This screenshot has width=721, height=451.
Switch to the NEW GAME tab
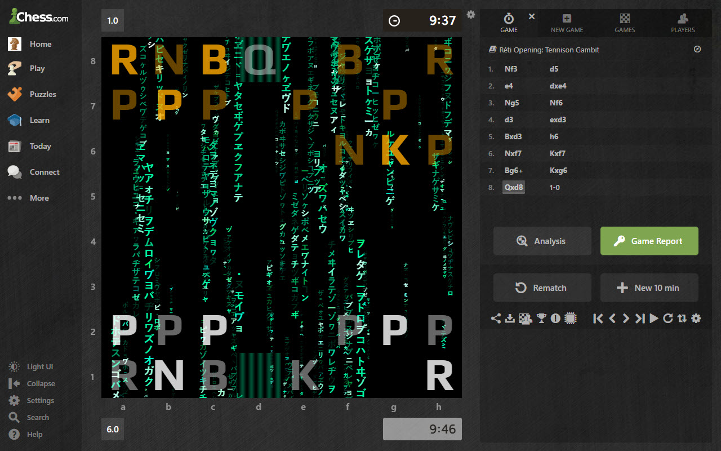click(x=567, y=23)
